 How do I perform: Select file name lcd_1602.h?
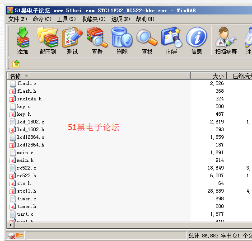pyautogui.click(x=31, y=129)
